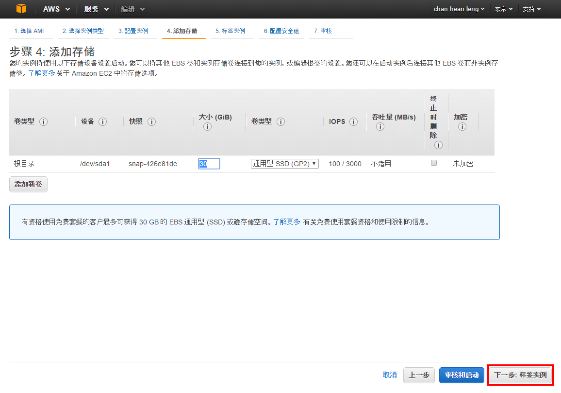Open 了解更多 link in free tier notice
This screenshot has height=393, width=561.
tap(287, 222)
